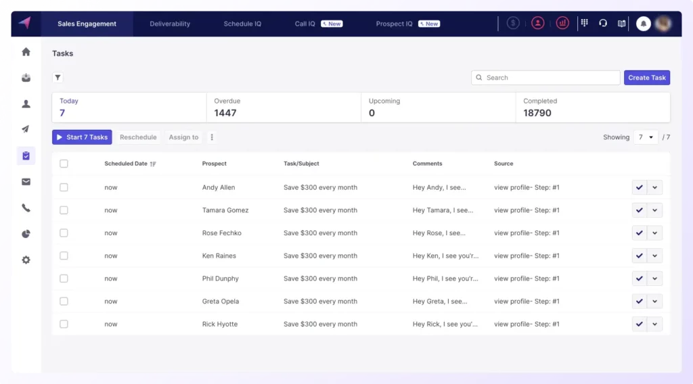
Task: Click the pink person circle icon in header
Action: click(x=537, y=23)
